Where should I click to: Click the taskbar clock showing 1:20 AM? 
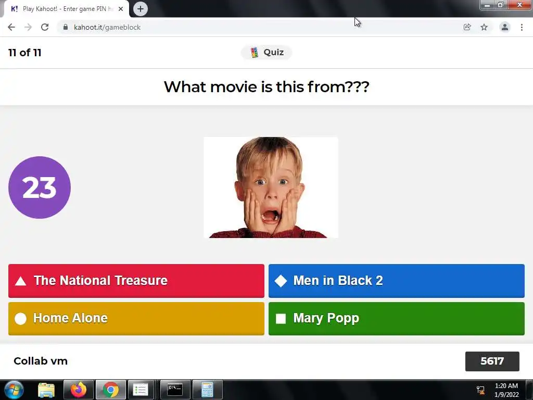[x=506, y=390]
